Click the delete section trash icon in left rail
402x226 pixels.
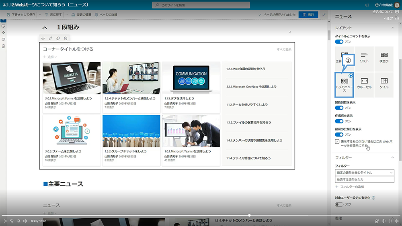coord(3,46)
